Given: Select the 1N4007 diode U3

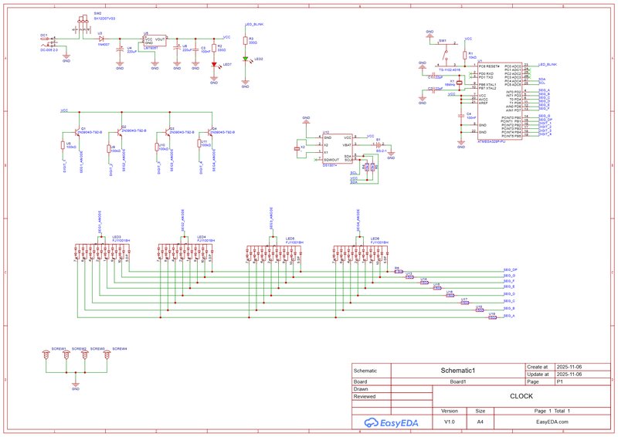Looking at the screenshot, I should pos(102,39).
